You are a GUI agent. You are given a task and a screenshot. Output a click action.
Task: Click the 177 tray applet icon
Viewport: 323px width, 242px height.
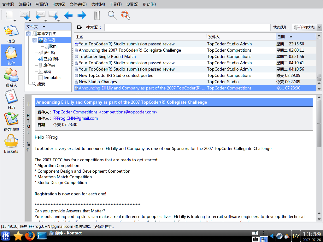tap(296, 236)
